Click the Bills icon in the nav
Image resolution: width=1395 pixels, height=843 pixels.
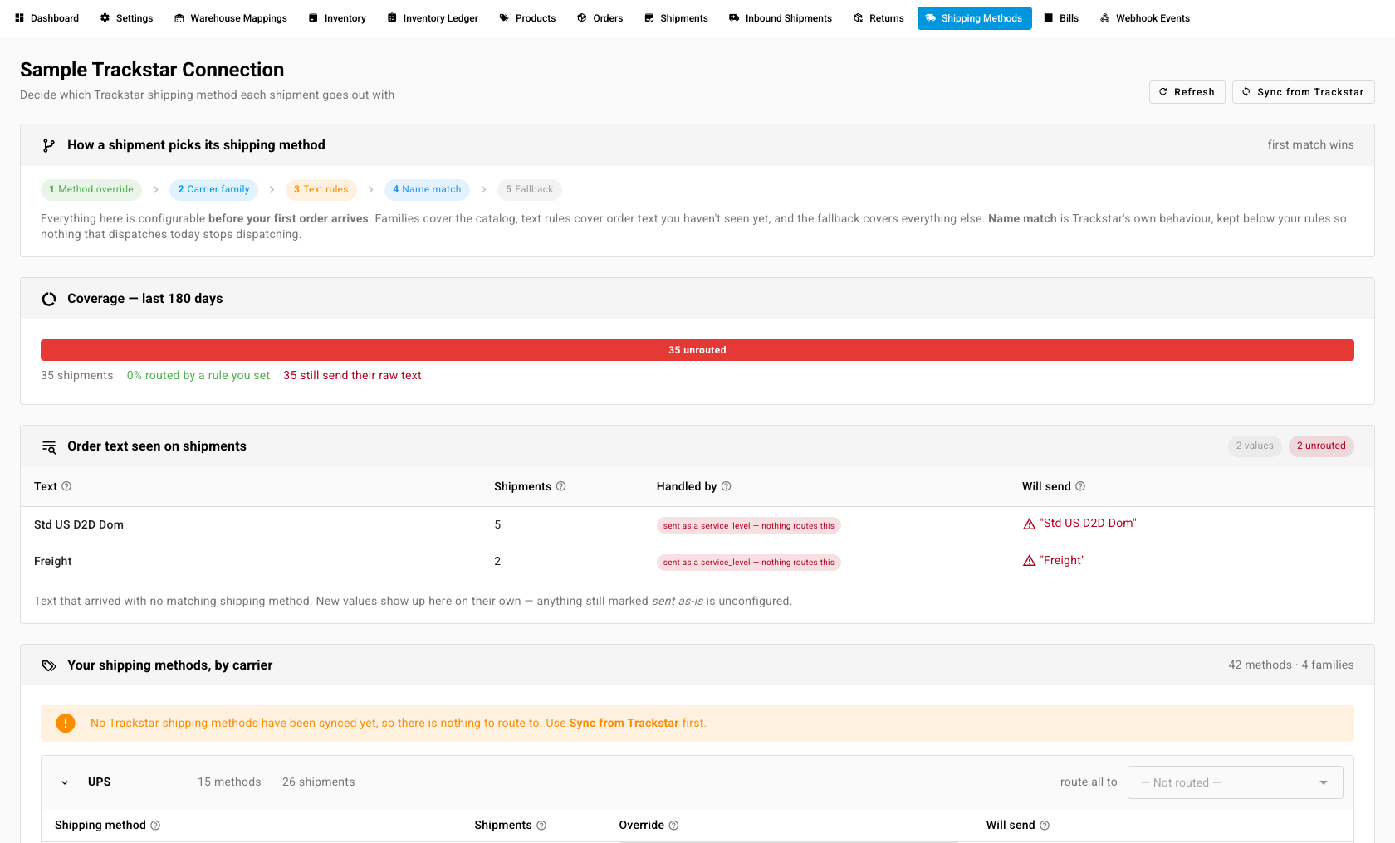click(x=1049, y=18)
